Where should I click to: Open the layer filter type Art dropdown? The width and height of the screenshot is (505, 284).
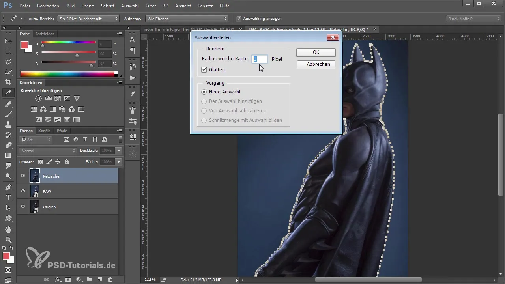point(36,140)
